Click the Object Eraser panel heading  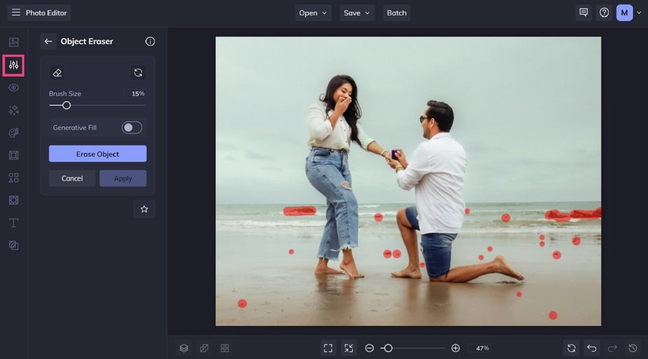click(86, 41)
